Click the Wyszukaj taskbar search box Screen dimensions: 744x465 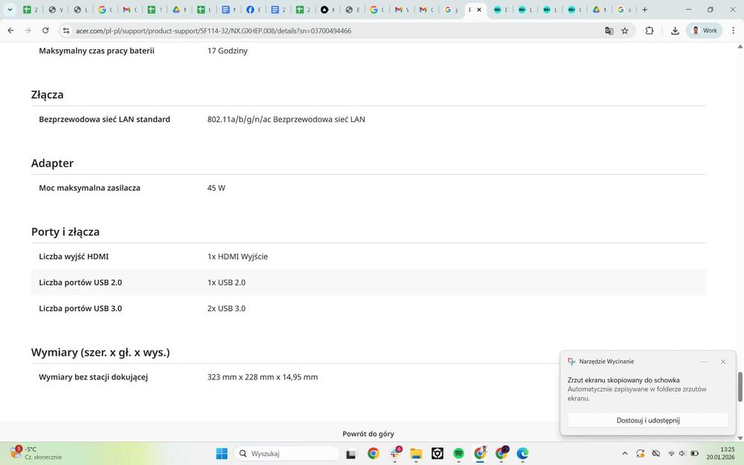(x=287, y=454)
